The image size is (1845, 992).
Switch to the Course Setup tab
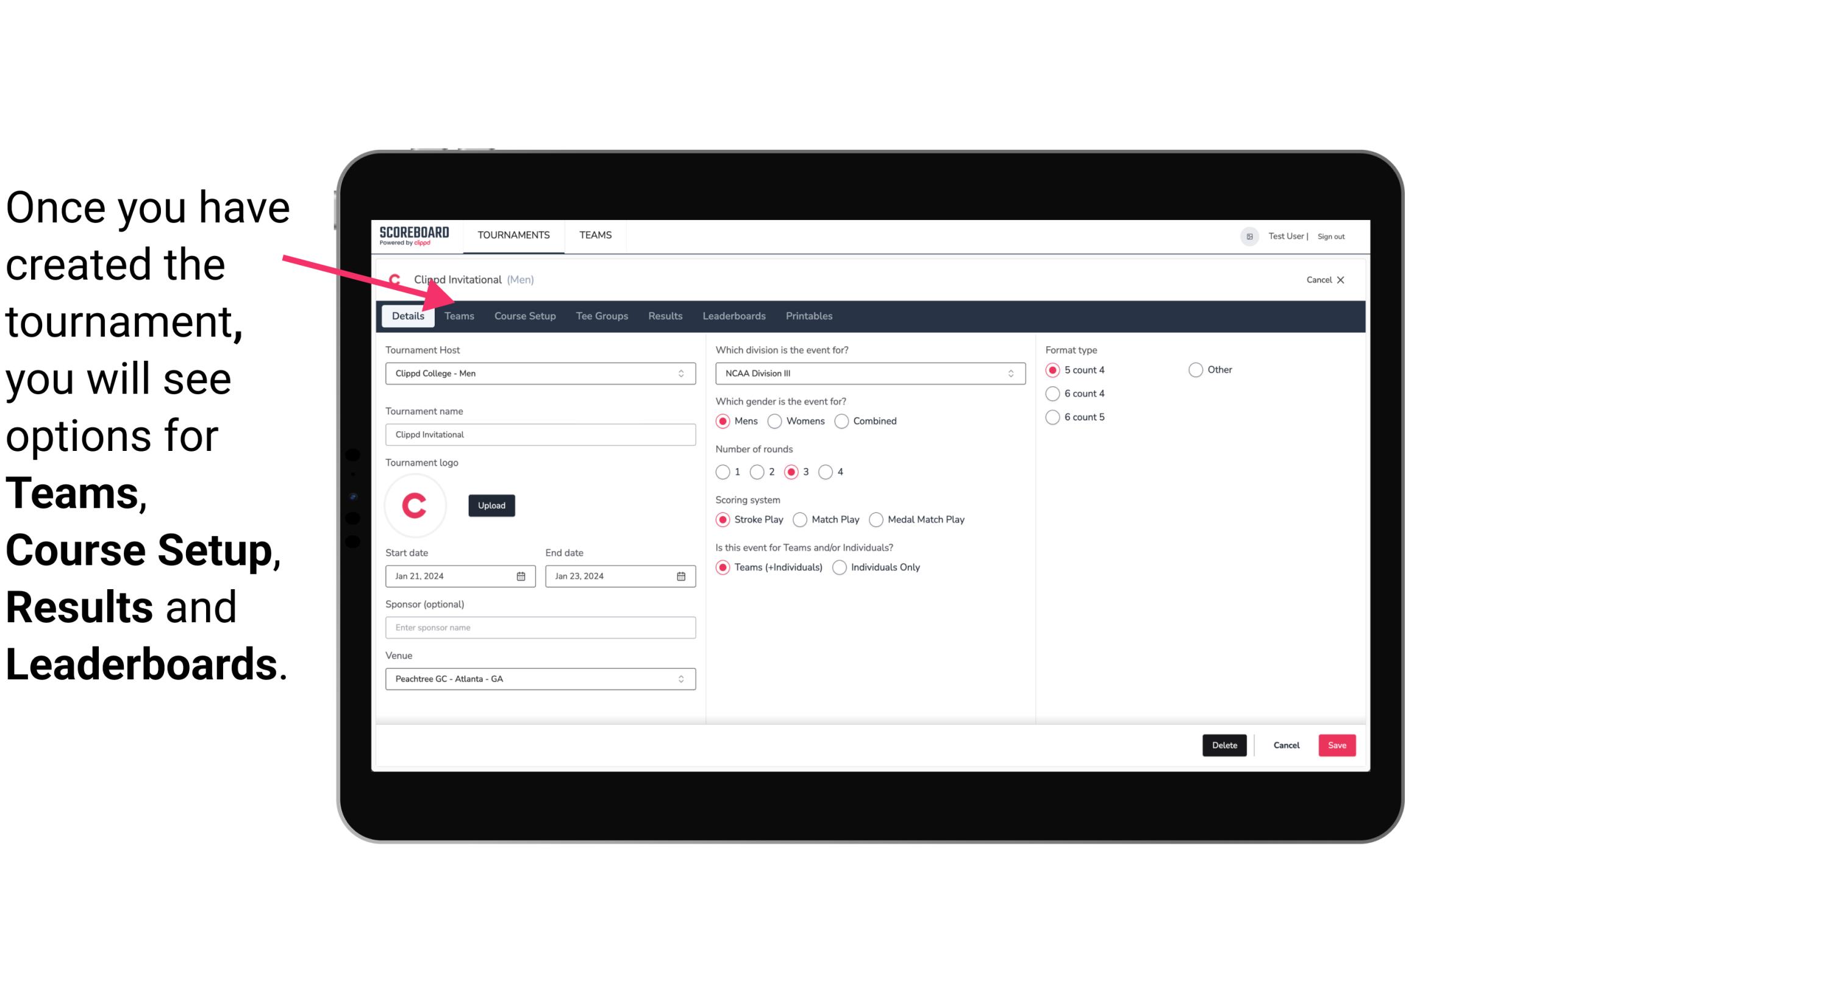point(524,315)
